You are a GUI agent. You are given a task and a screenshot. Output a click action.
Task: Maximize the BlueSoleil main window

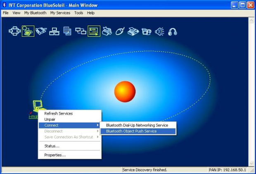[x=242, y=5]
